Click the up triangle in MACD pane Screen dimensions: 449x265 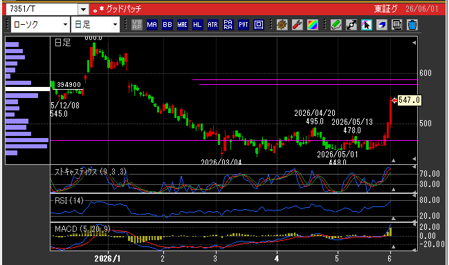click(394, 247)
